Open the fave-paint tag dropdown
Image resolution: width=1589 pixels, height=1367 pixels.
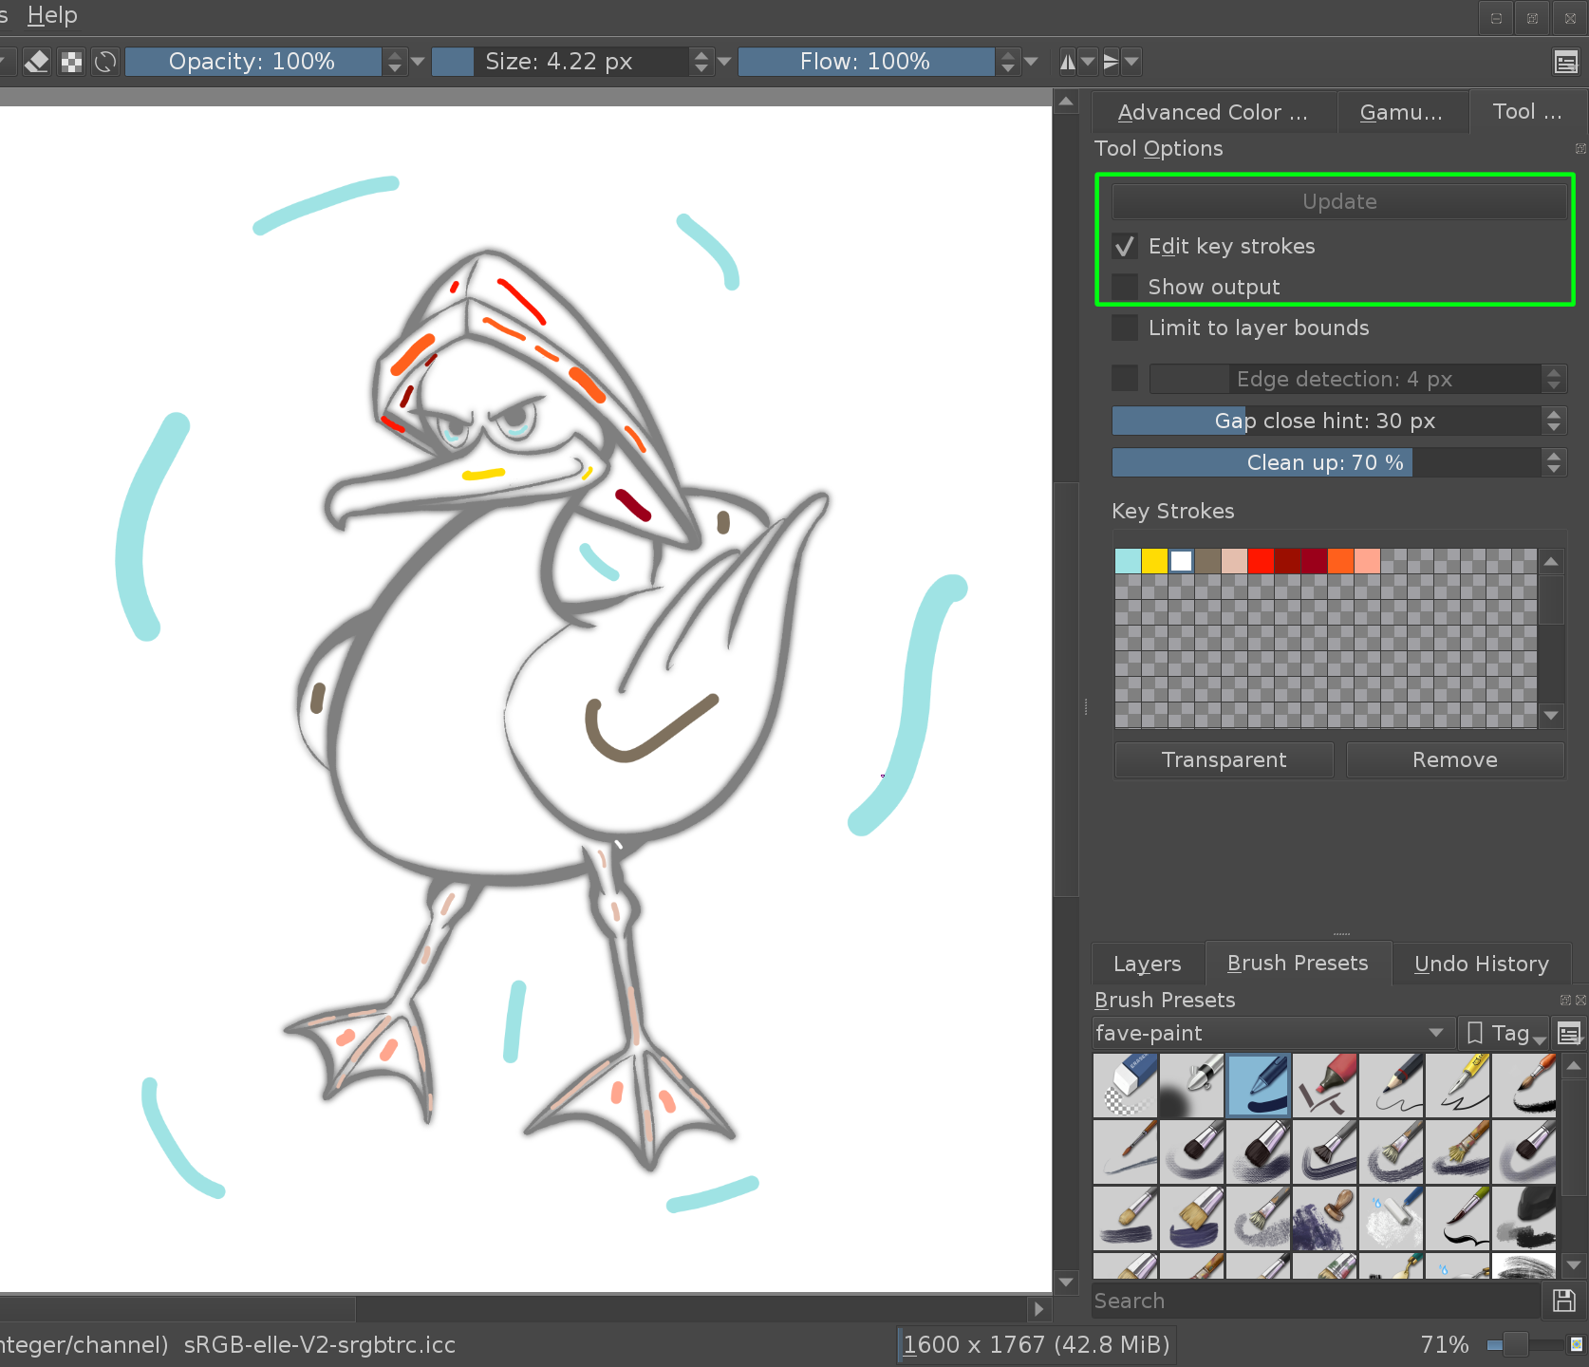1436,1033
